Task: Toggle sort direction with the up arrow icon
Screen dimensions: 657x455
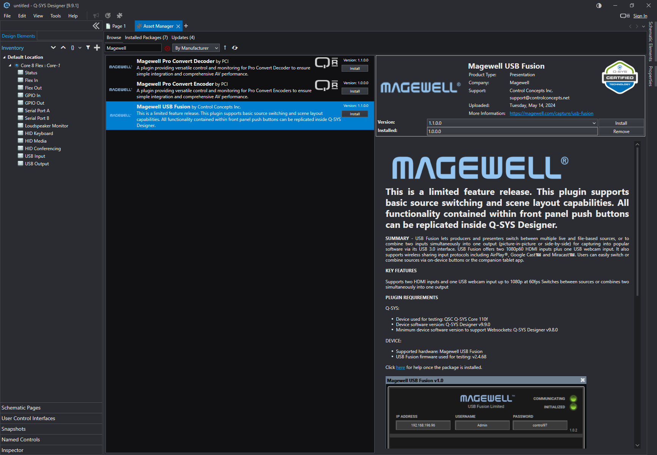Action: (225, 48)
